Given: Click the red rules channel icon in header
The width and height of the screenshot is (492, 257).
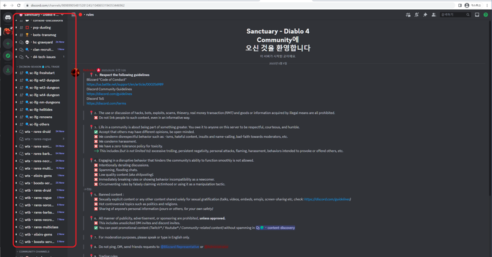Looking at the screenshot, I should pyautogui.click(x=81, y=15).
